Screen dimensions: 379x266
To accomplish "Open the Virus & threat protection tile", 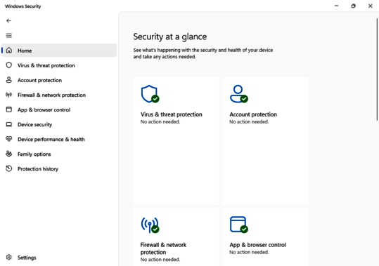I will tap(176, 141).
